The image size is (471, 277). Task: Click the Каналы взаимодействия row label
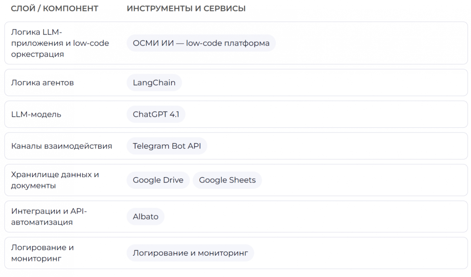click(x=62, y=146)
